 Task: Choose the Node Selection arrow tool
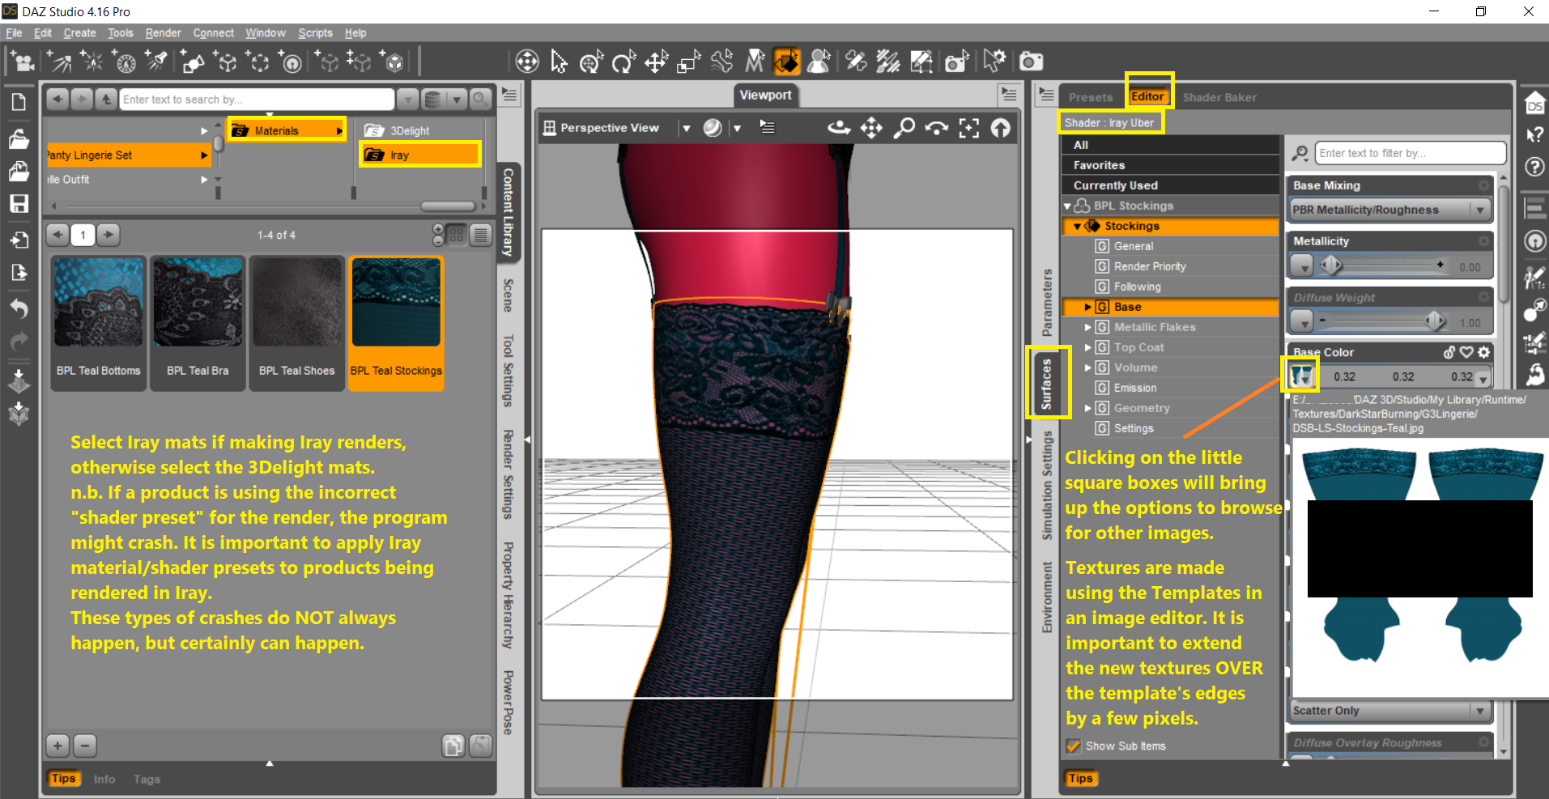coord(559,62)
